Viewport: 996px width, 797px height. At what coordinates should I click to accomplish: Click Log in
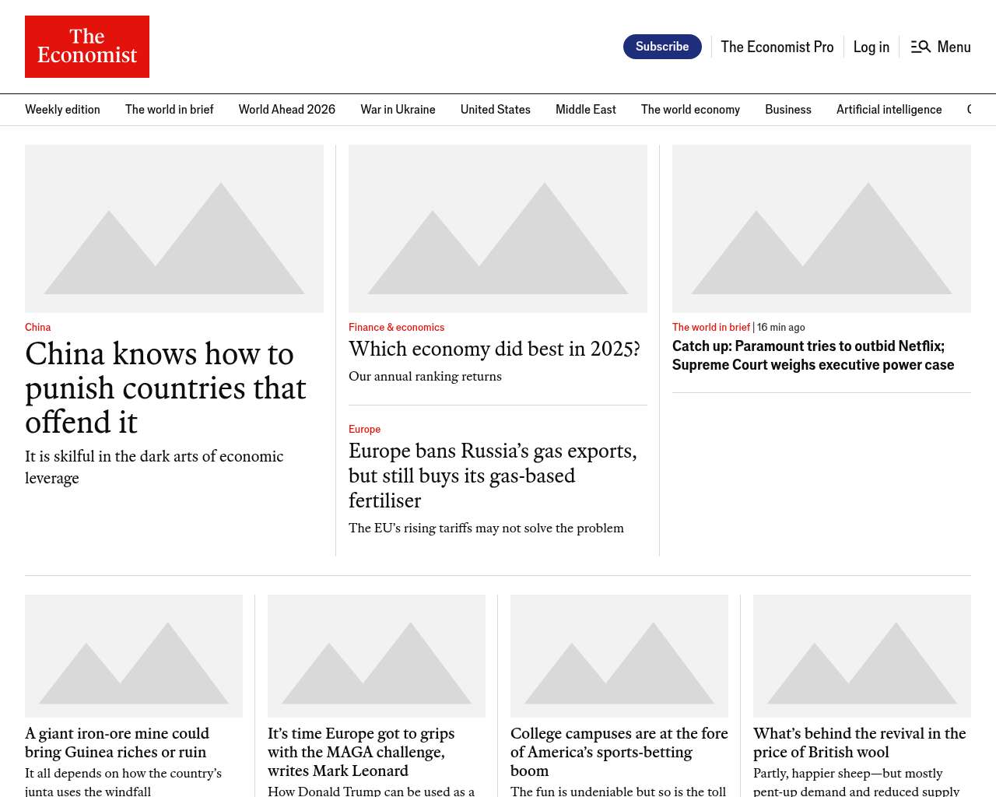(x=871, y=47)
